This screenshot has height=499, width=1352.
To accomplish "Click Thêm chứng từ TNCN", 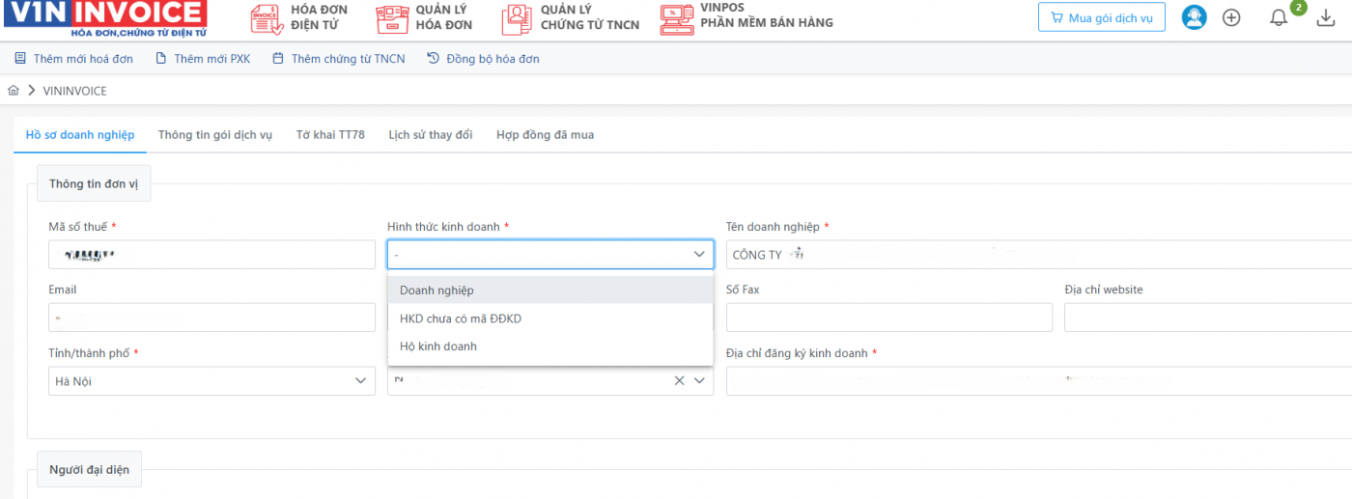I will coord(339,59).
